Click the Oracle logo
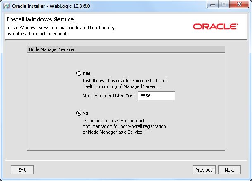 (215, 27)
